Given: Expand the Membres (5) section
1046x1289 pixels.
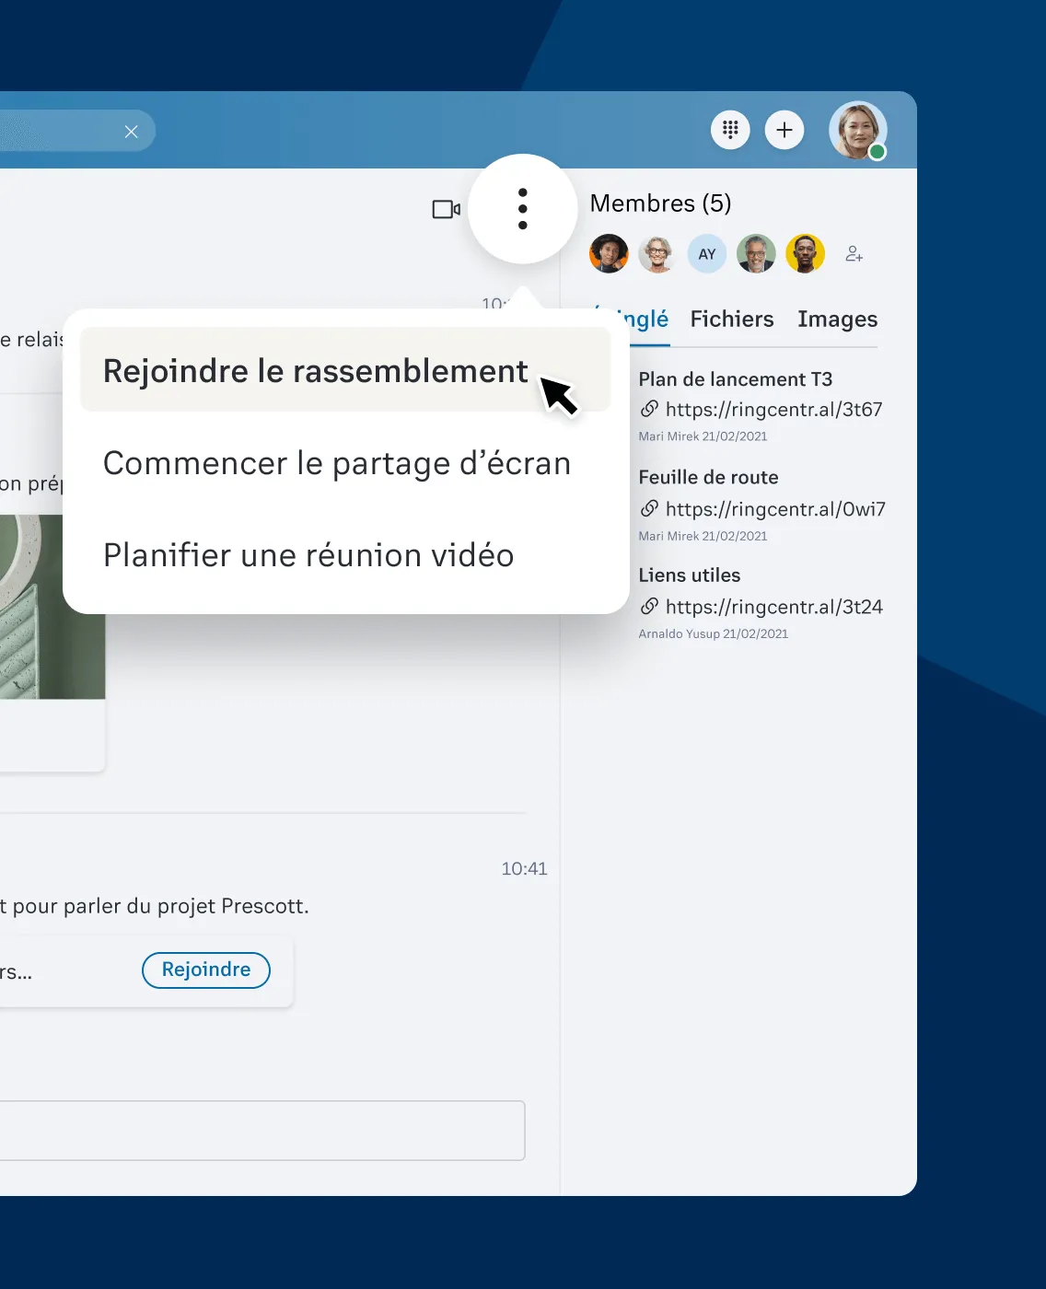Looking at the screenshot, I should tap(659, 203).
